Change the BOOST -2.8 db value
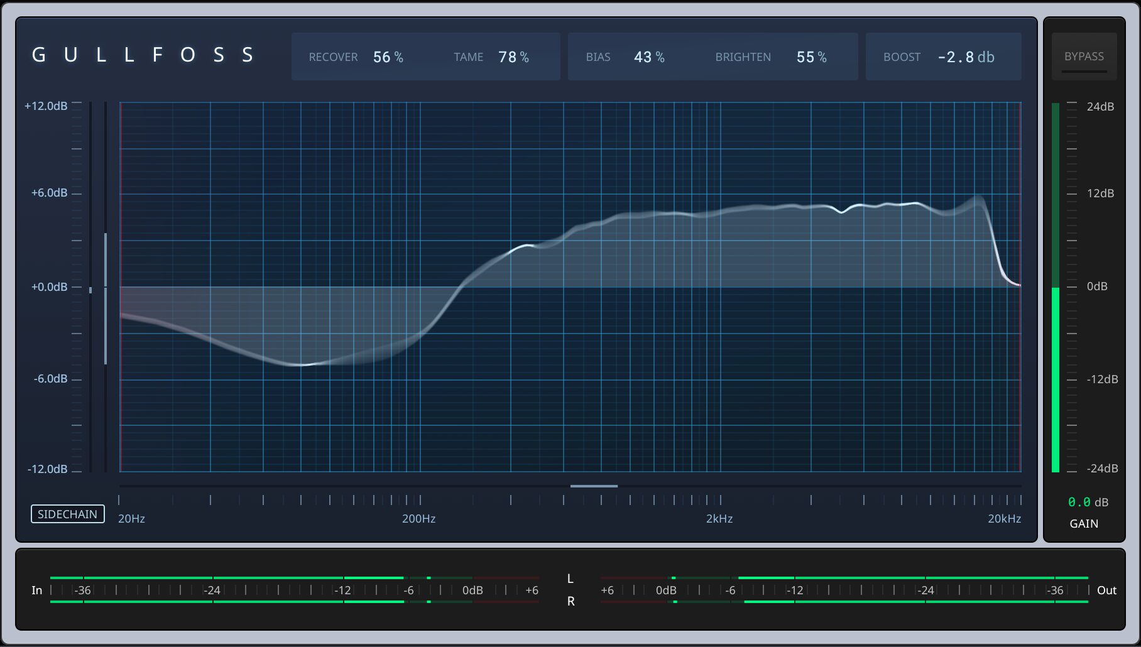 pyautogui.click(x=966, y=57)
